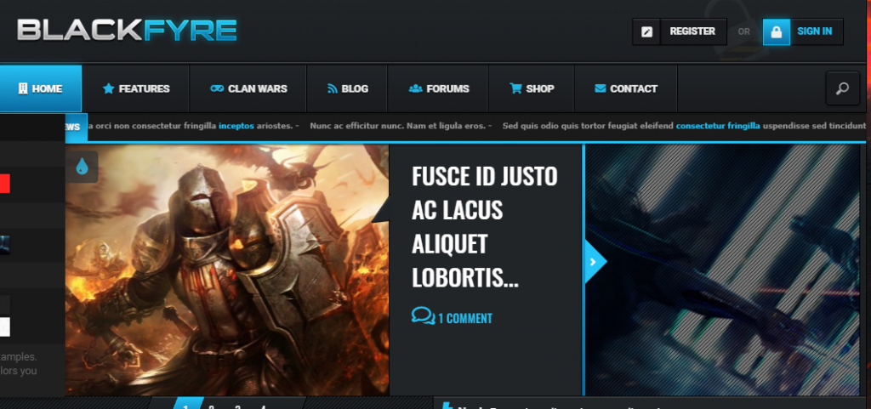Click the blue padlock sign-in icon
The height and width of the screenshot is (409, 871).
[777, 31]
